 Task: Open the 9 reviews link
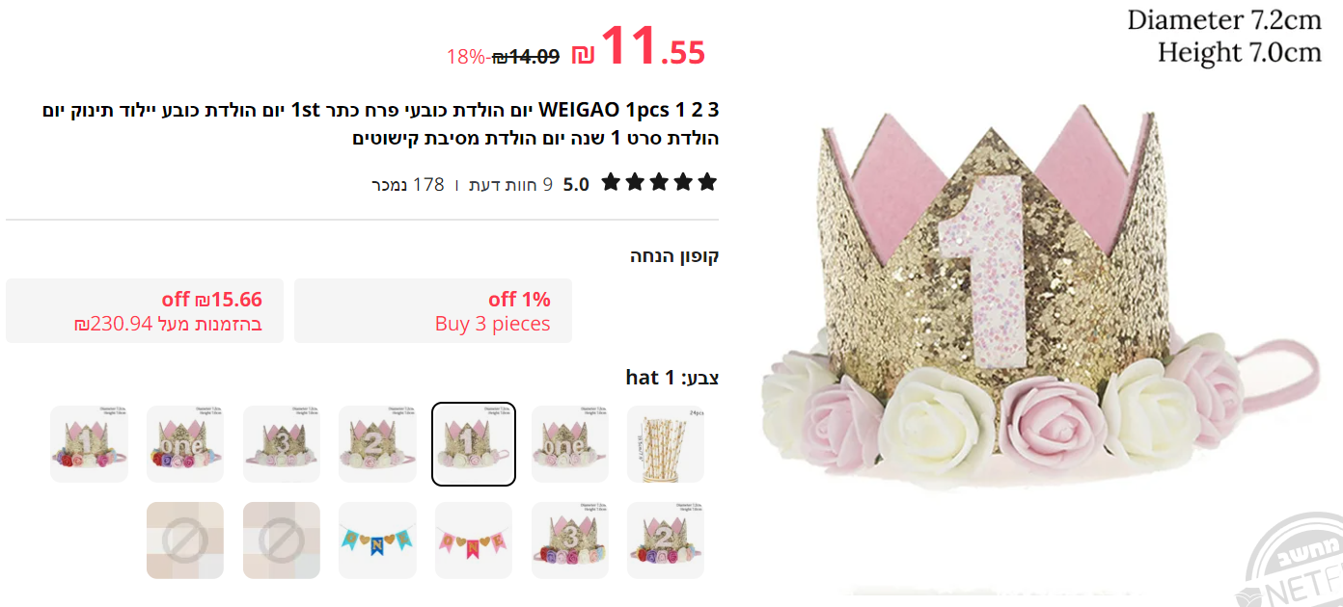click(510, 184)
